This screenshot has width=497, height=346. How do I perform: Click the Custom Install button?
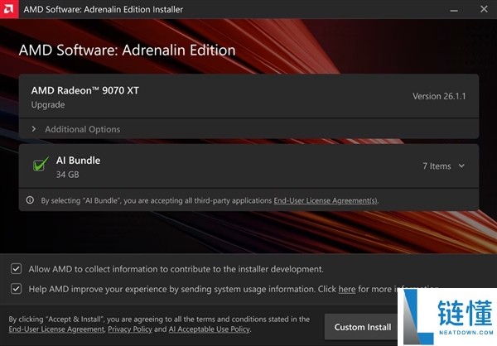(362, 327)
